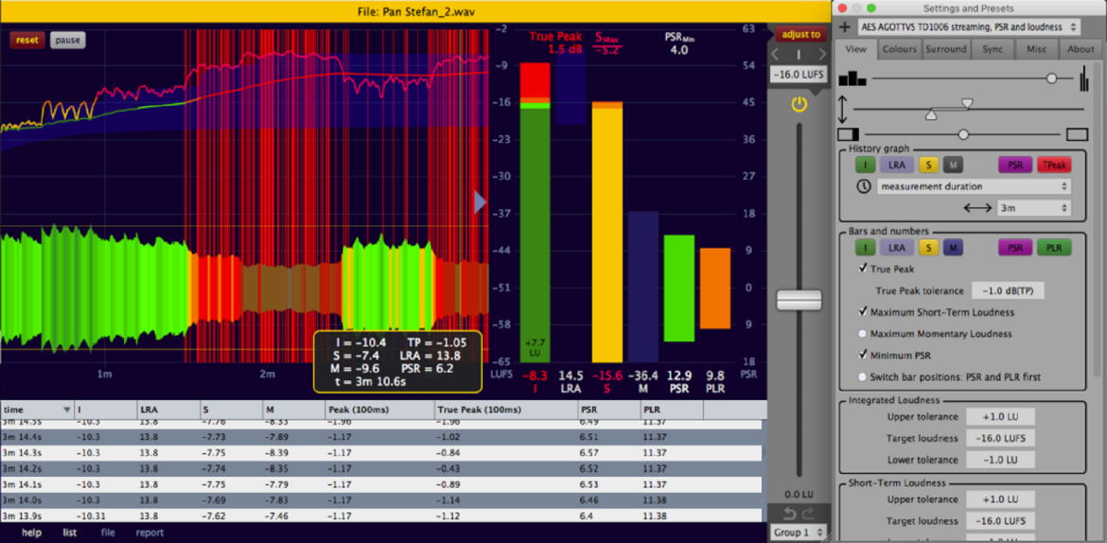Click the True Peak (100ms) column header
The image size is (1107, 543).
coord(505,410)
